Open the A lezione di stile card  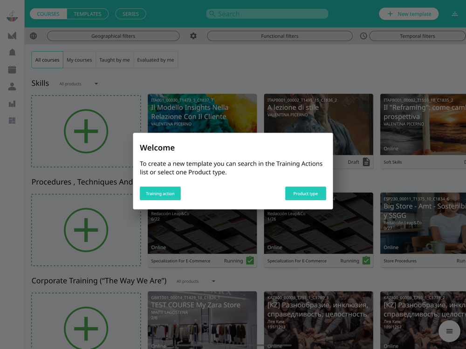pyautogui.click(x=319, y=113)
